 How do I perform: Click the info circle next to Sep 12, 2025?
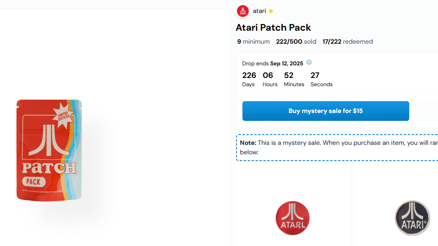[x=309, y=62]
